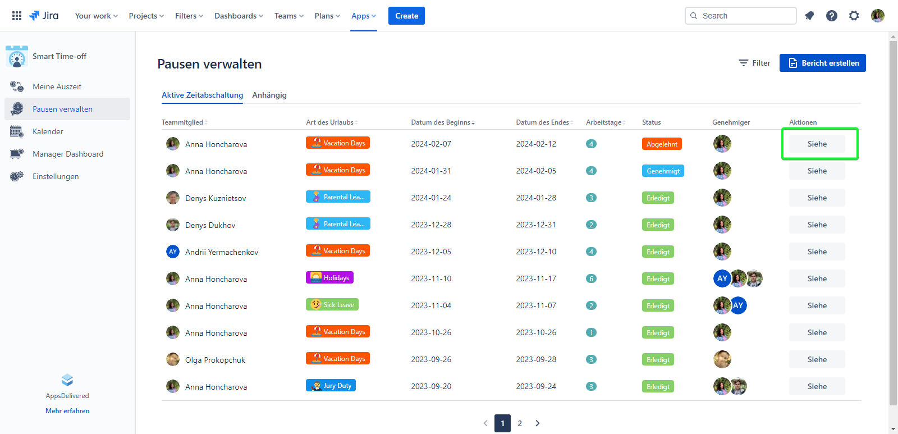898x434 pixels.
Task: Expand the Dashboards dropdown menu
Action: coord(239,16)
